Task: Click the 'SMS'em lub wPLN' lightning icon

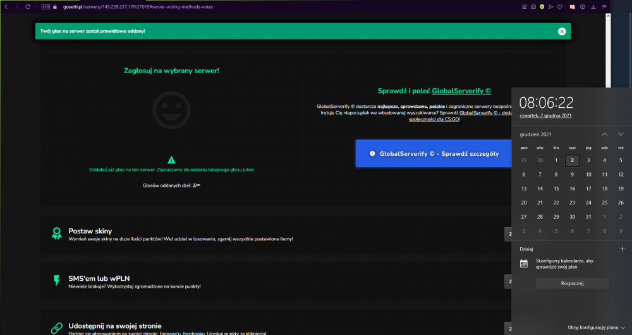Action: [x=57, y=280]
